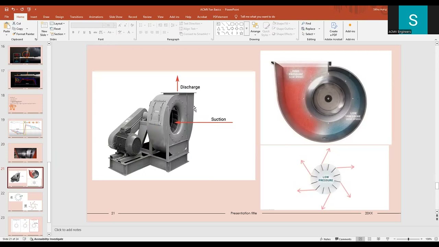439x247 pixels.
Task: Toggle the Notes pane
Action: [325, 239]
